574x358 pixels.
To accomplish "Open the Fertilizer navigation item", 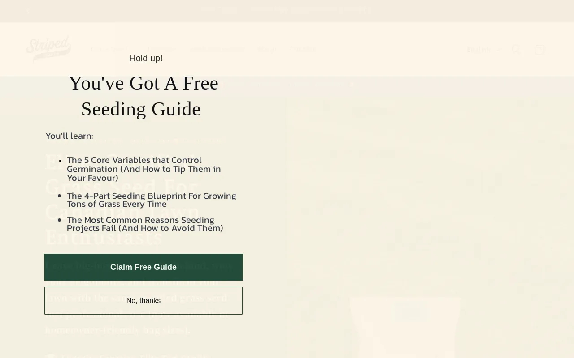I will point(161,49).
